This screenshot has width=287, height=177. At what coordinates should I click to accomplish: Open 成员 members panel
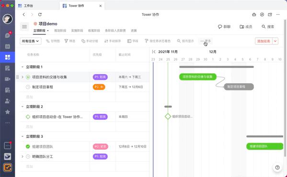[x=246, y=27]
